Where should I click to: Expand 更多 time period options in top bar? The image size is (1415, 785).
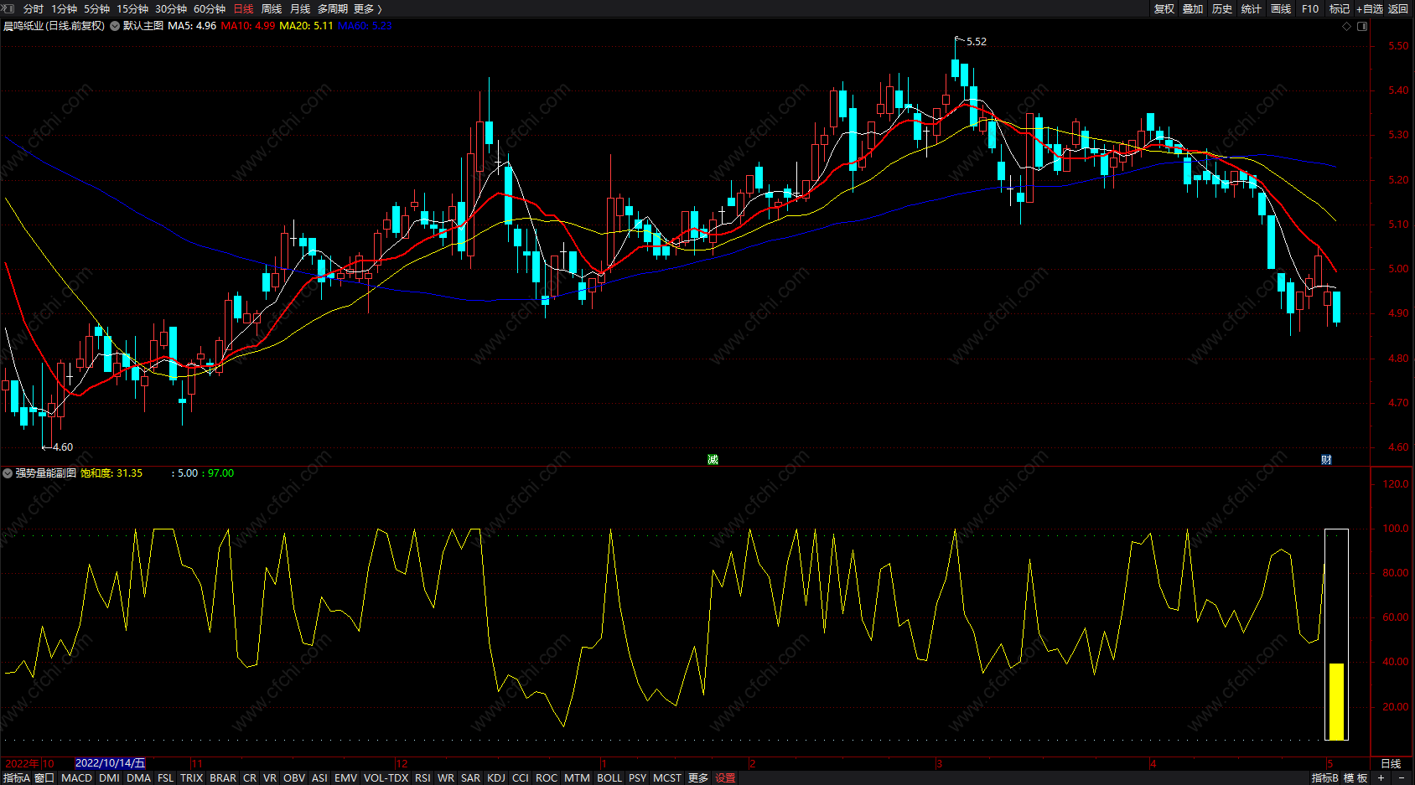tap(367, 8)
